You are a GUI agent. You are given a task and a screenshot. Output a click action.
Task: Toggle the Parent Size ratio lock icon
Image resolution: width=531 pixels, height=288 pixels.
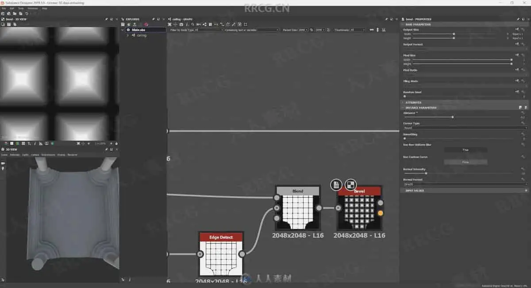(x=312, y=30)
